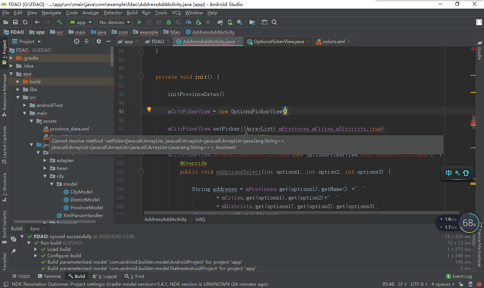Screen dimensions: 484x288
Task: Expand the .gradle folder
Action: click(x=11, y=58)
